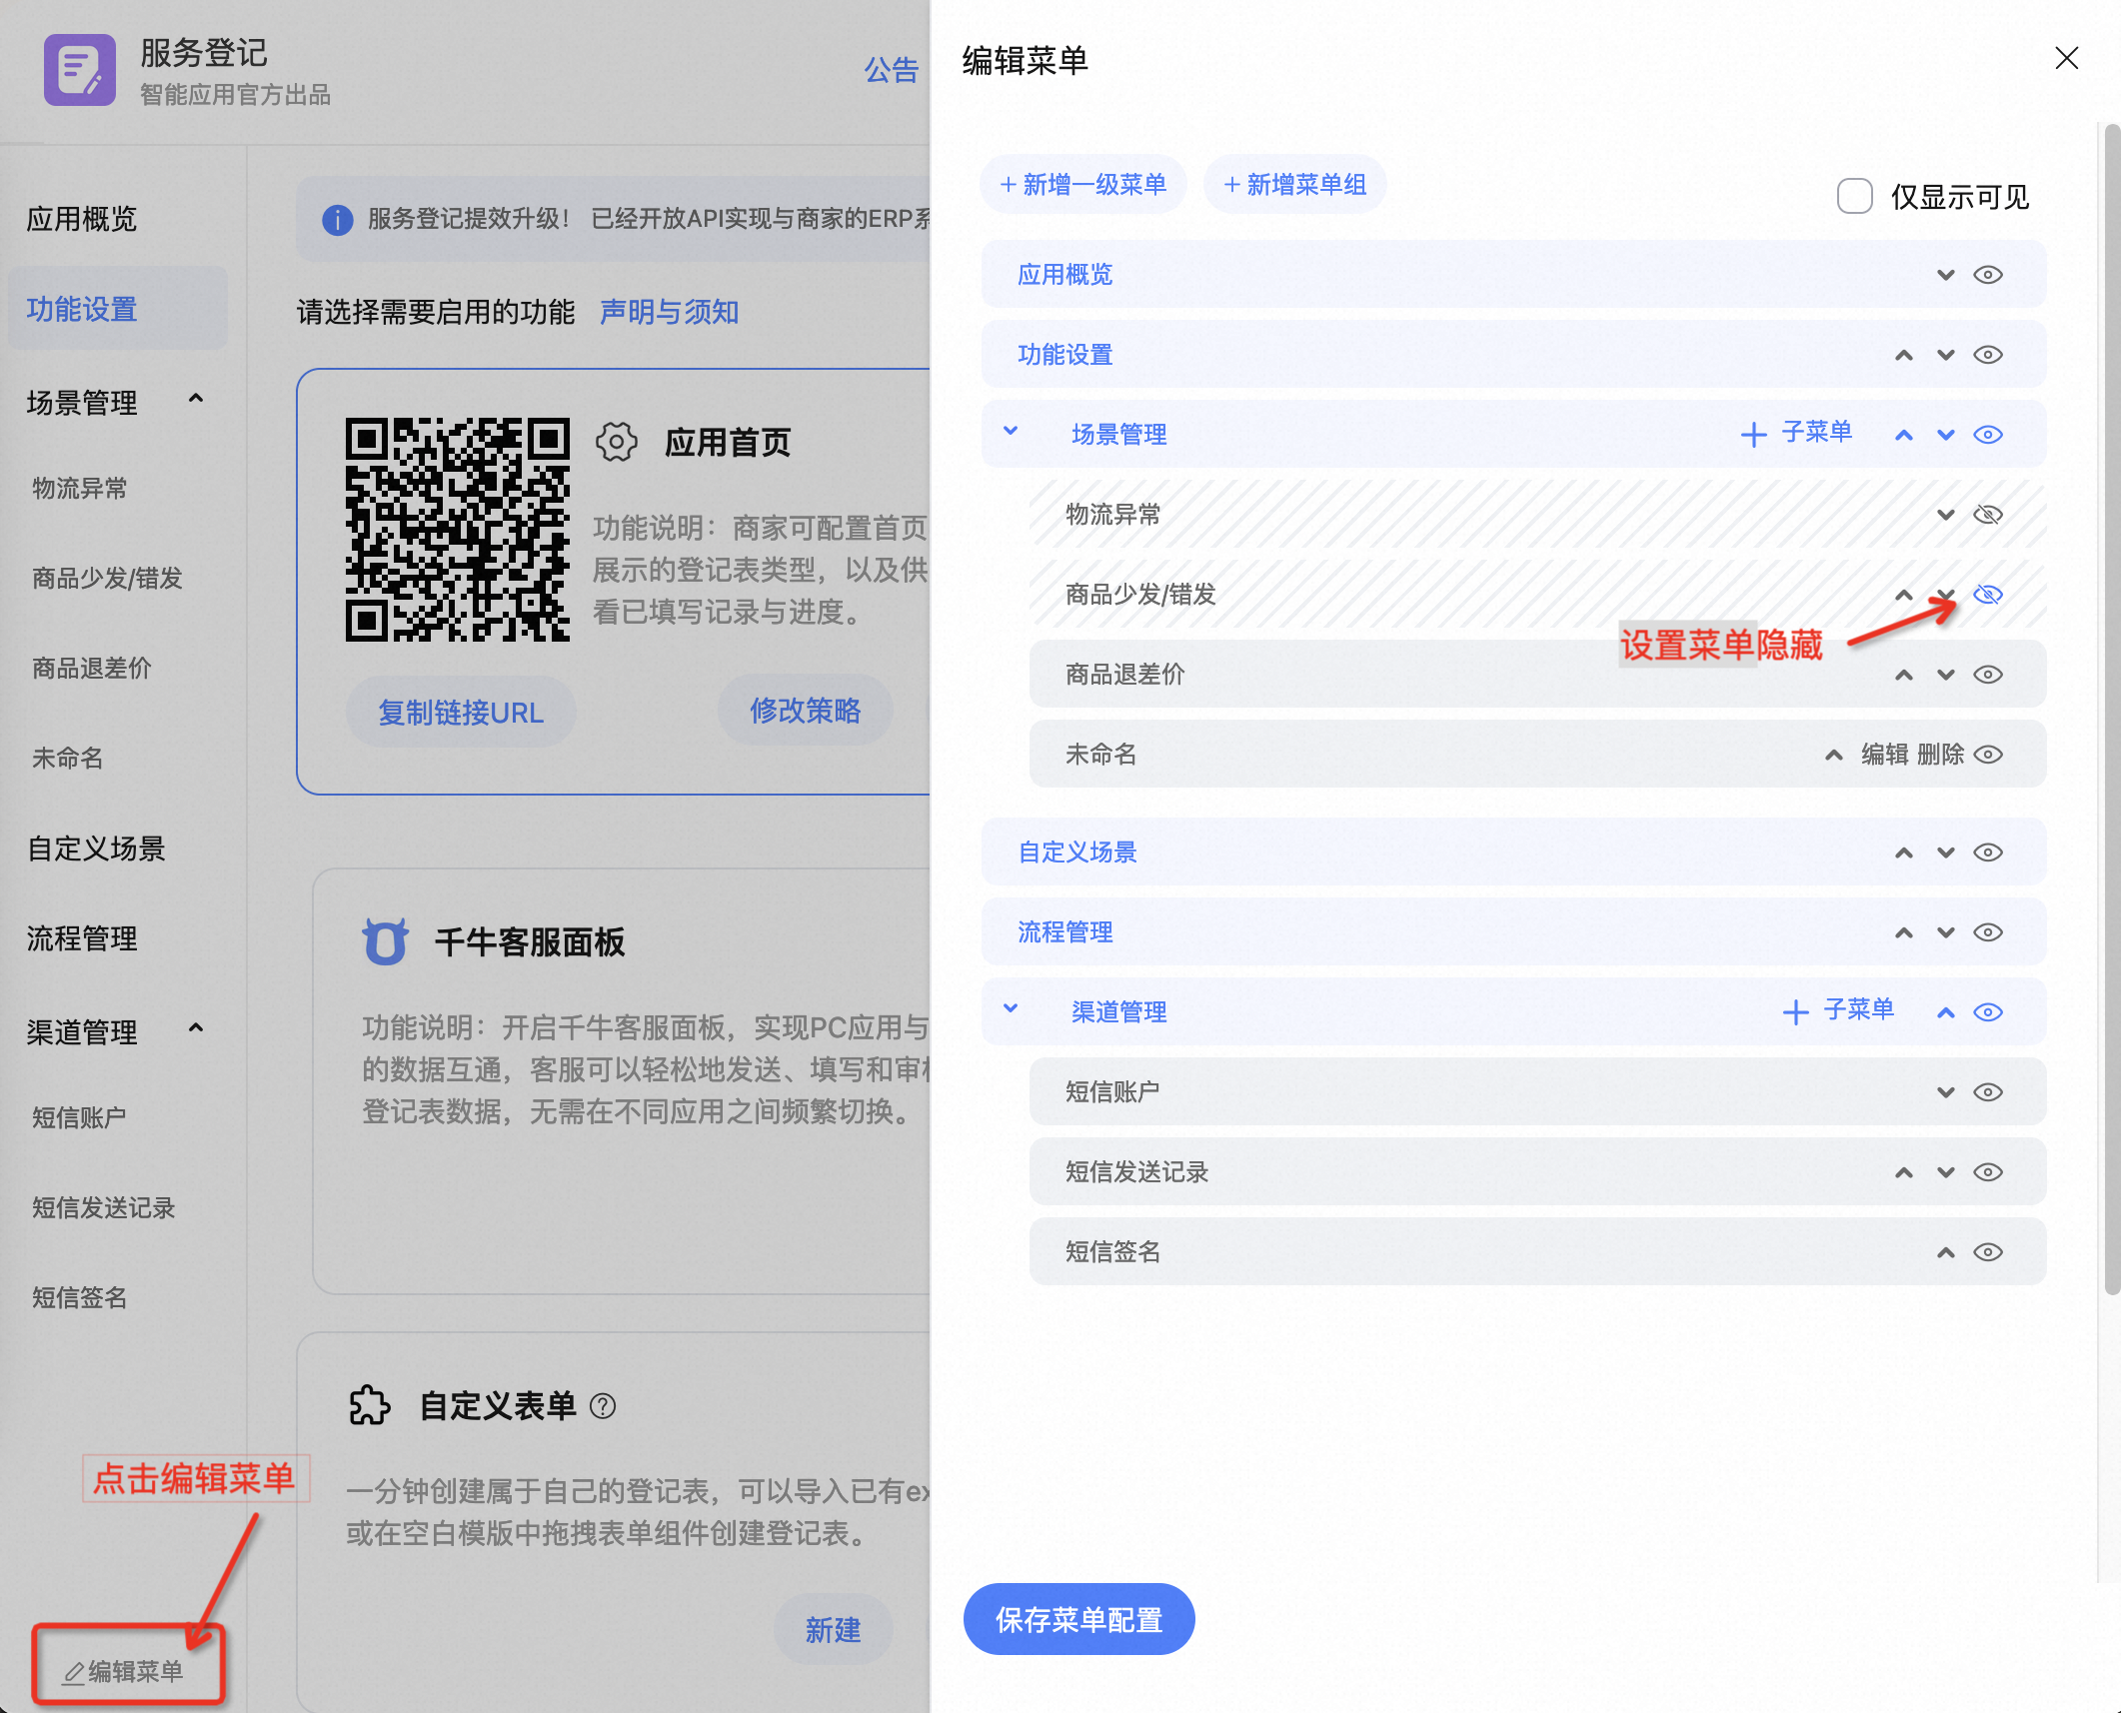The width and height of the screenshot is (2121, 1713).
Task: Collapse the 场景管理 group in editor
Action: coord(1011,431)
